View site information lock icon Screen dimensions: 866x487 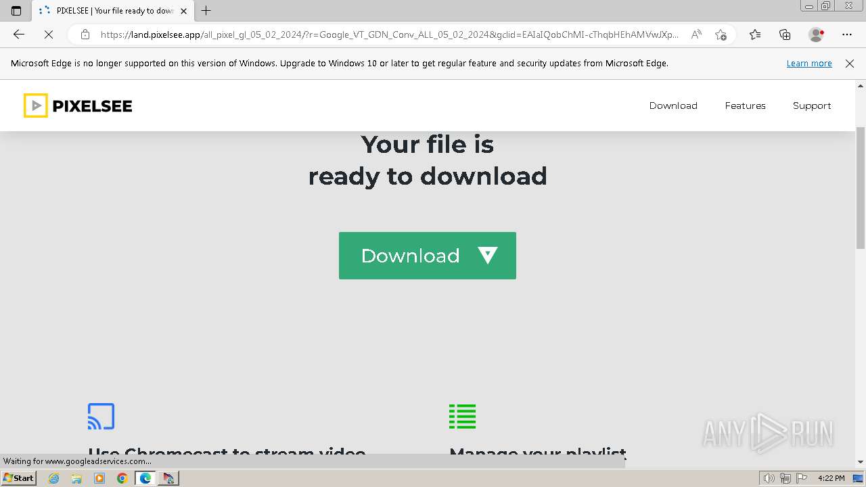tap(85, 34)
